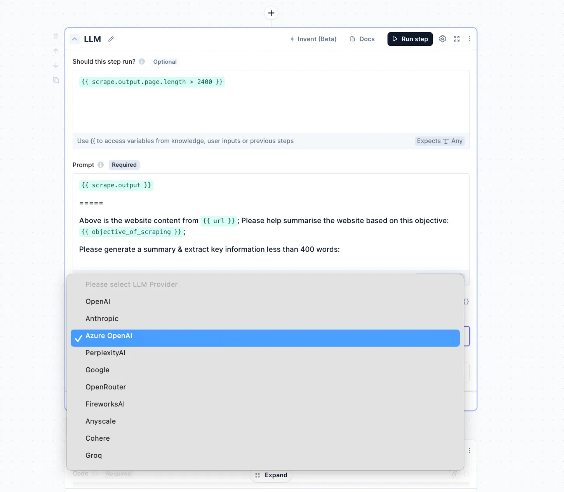Choose OpenRouter provider option
564x492 pixels.
click(x=106, y=387)
